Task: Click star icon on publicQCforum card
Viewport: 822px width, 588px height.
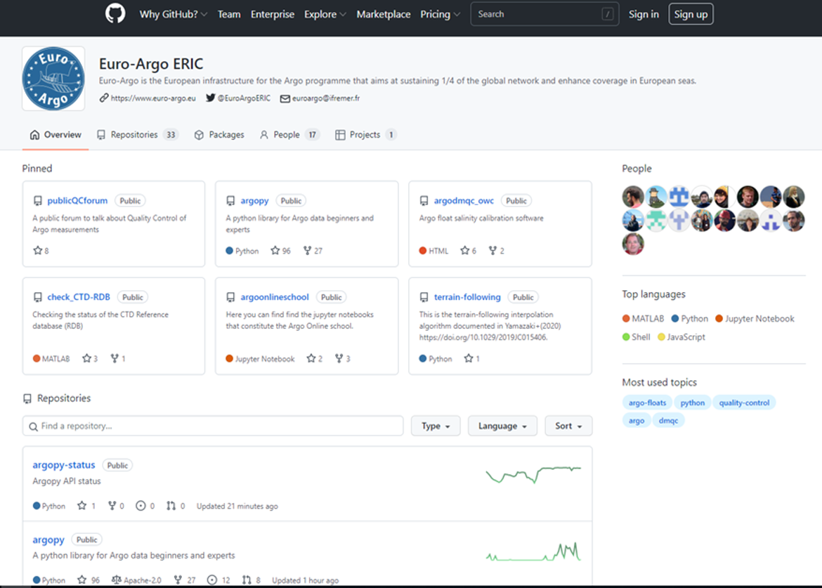Action: coord(37,251)
